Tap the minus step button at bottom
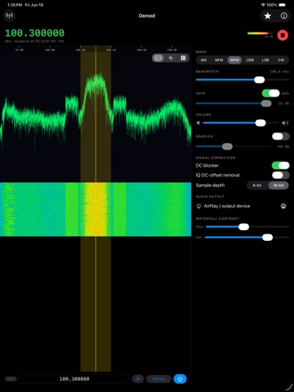Viewport: 294px width, 392px height. [11, 379]
